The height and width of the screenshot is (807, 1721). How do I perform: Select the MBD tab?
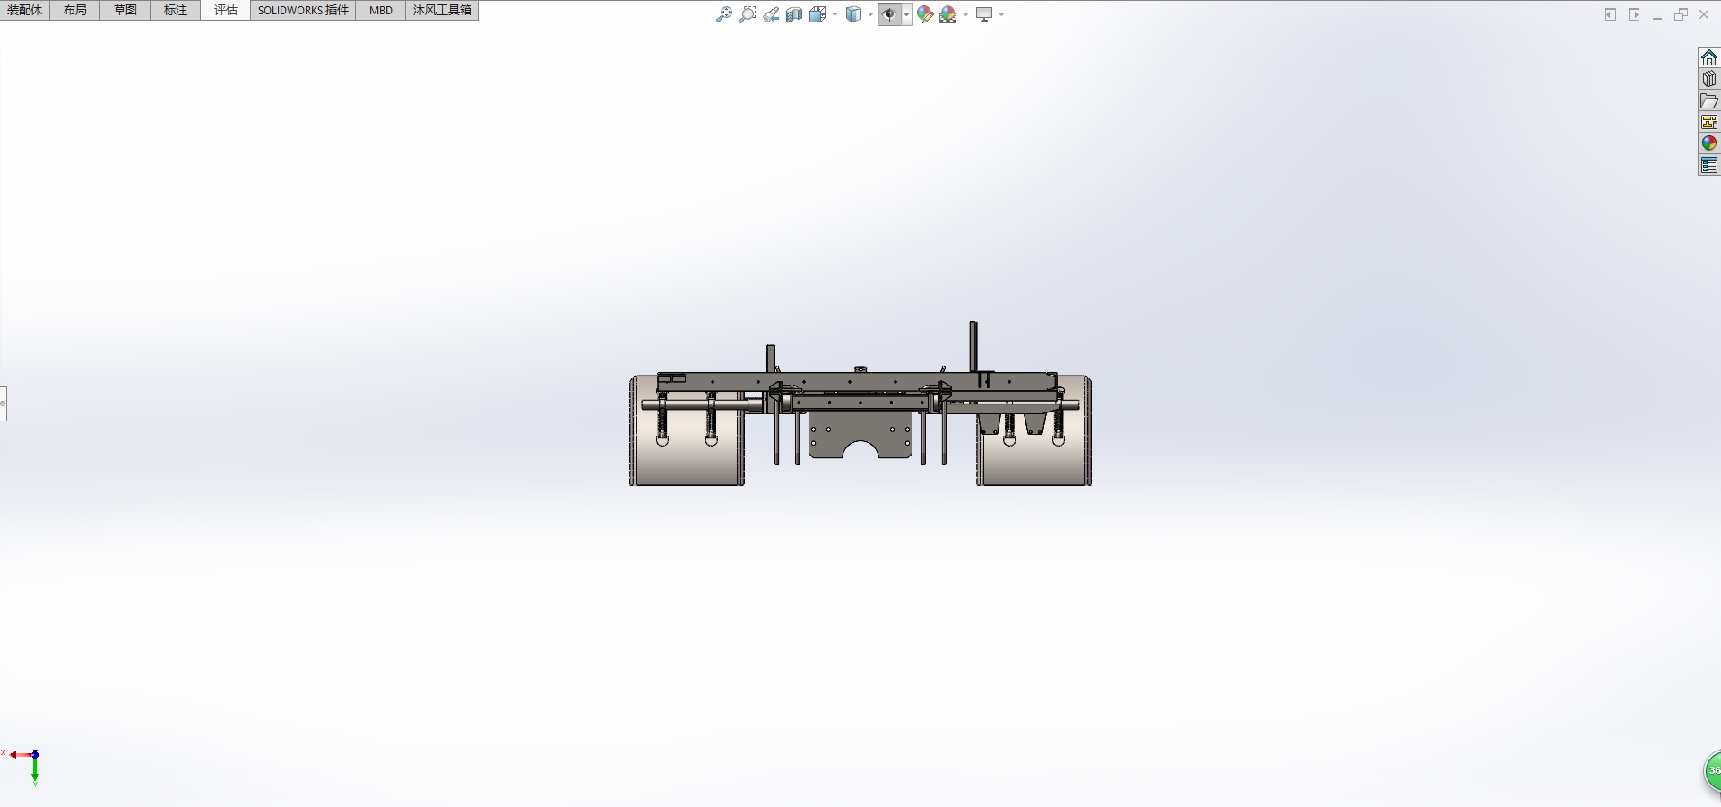[381, 10]
